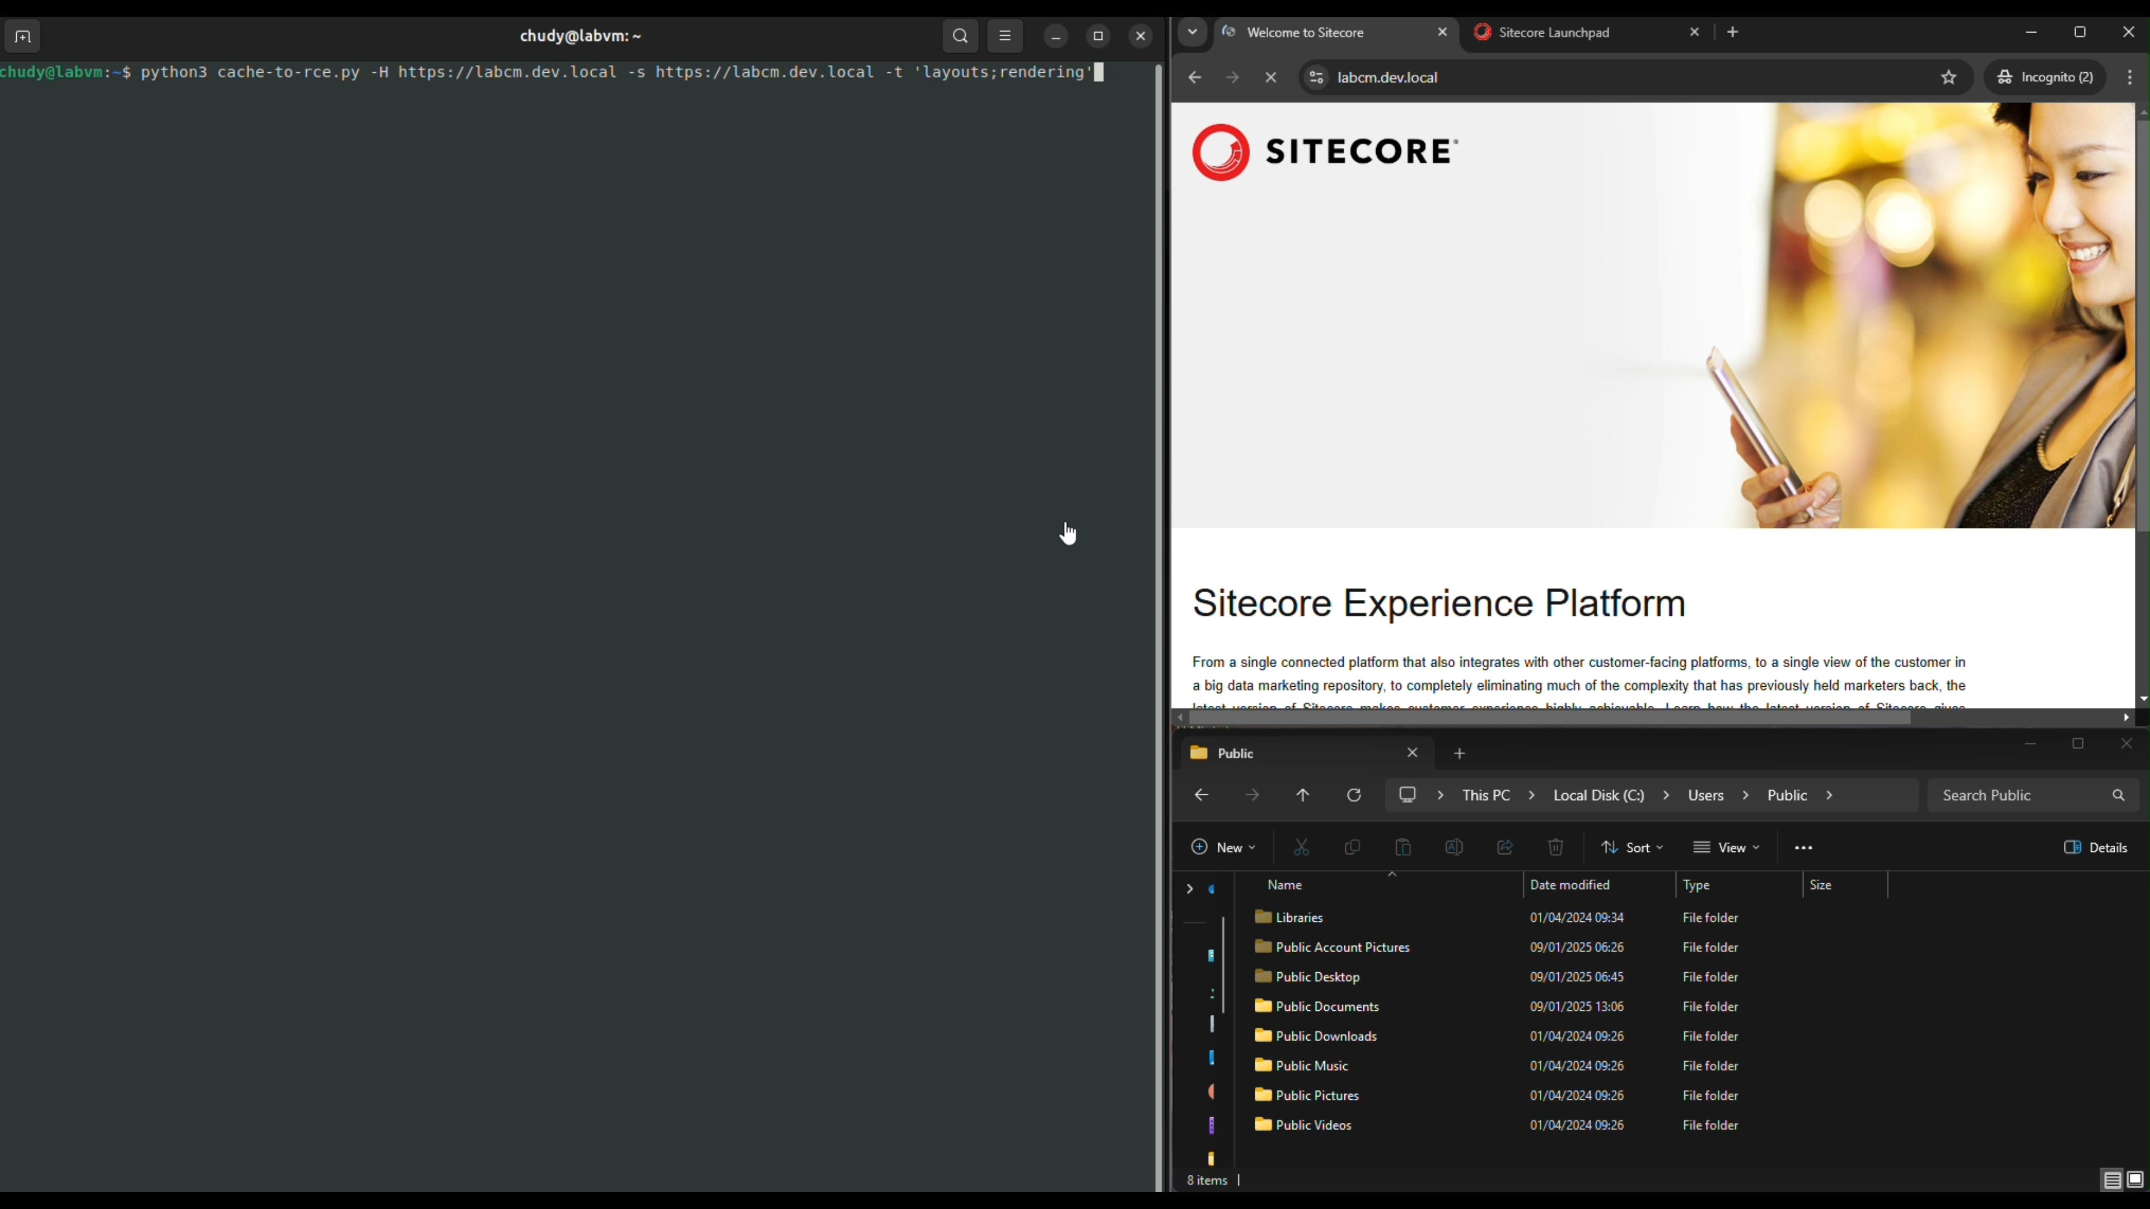Go back in browser history
The image size is (2150, 1209).
coord(1194,78)
